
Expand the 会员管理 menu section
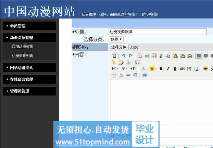[x=29, y=26]
